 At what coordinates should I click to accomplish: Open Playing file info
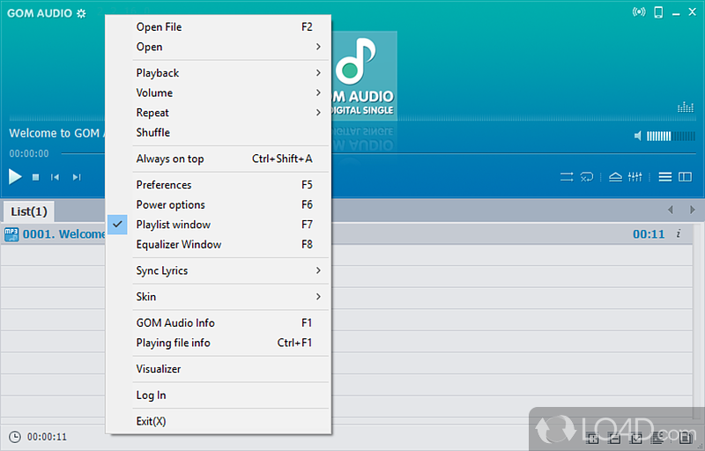pyautogui.click(x=219, y=343)
